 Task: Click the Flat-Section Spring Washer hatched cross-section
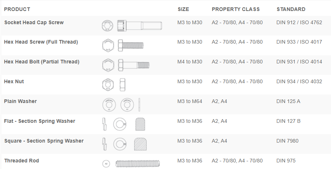point(141,124)
